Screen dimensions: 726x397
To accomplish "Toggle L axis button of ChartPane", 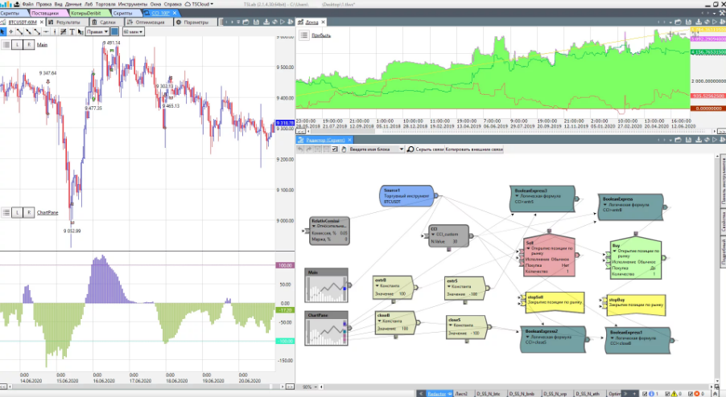I will point(17,213).
